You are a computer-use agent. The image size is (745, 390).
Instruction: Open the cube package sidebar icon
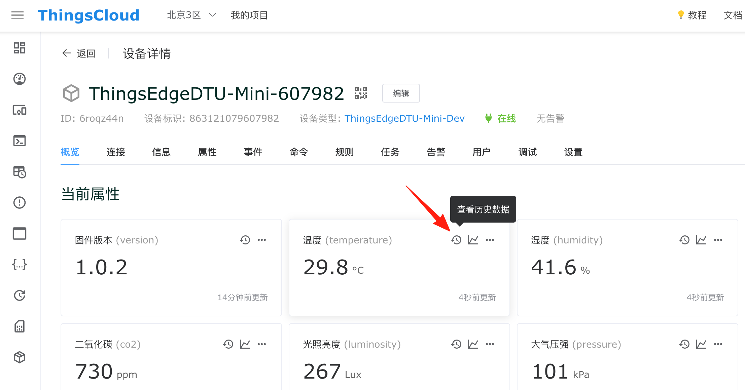click(20, 357)
